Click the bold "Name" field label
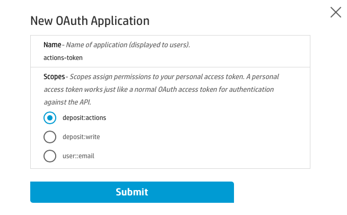Screen dimensions: 347x215 (52, 45)
